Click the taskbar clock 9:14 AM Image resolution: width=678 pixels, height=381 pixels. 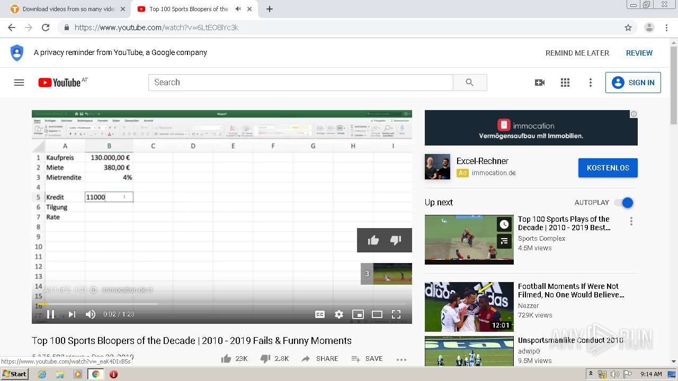[651, 374]
